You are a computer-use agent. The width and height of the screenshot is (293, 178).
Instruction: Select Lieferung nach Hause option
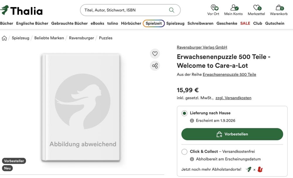184,113
